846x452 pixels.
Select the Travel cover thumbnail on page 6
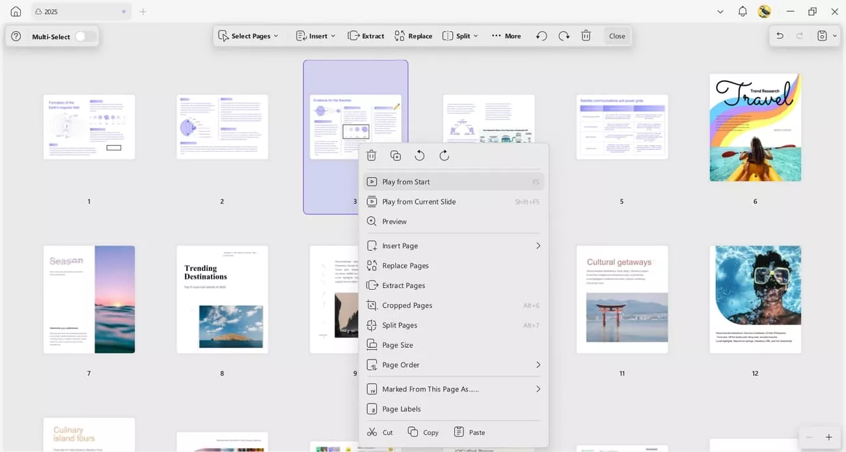[755, 128]
